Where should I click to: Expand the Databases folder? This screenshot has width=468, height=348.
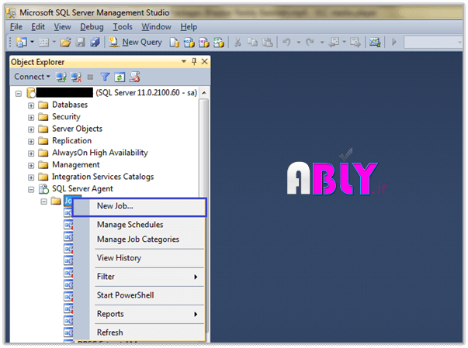click(31, 105)
